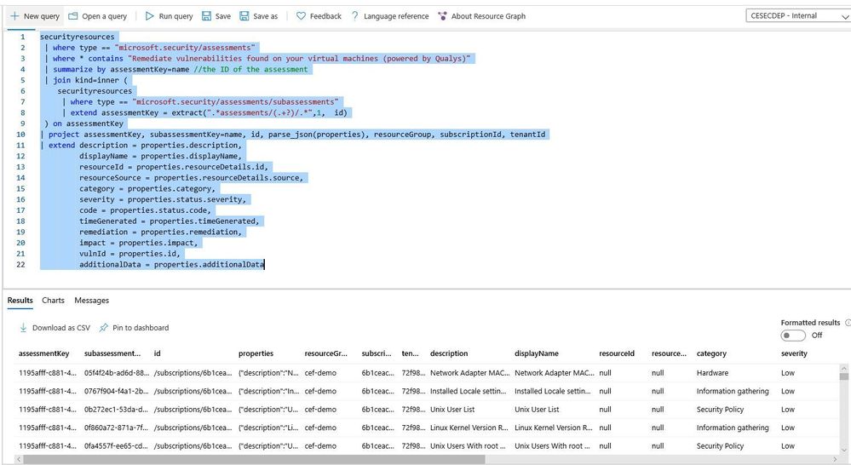Click the Save disk icon
The height and width of the screenshot is (465, 851).
(x=206, y=16)
